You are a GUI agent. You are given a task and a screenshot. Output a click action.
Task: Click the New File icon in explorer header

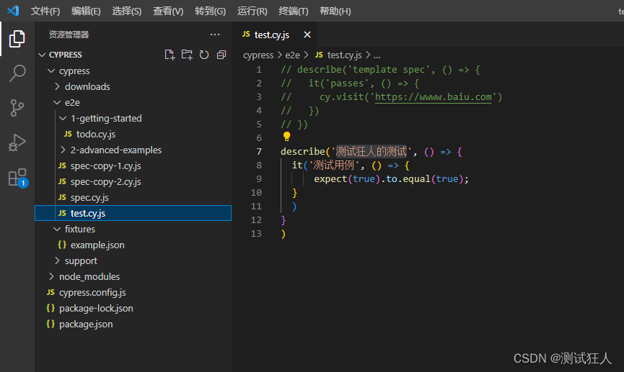(170, 55)
